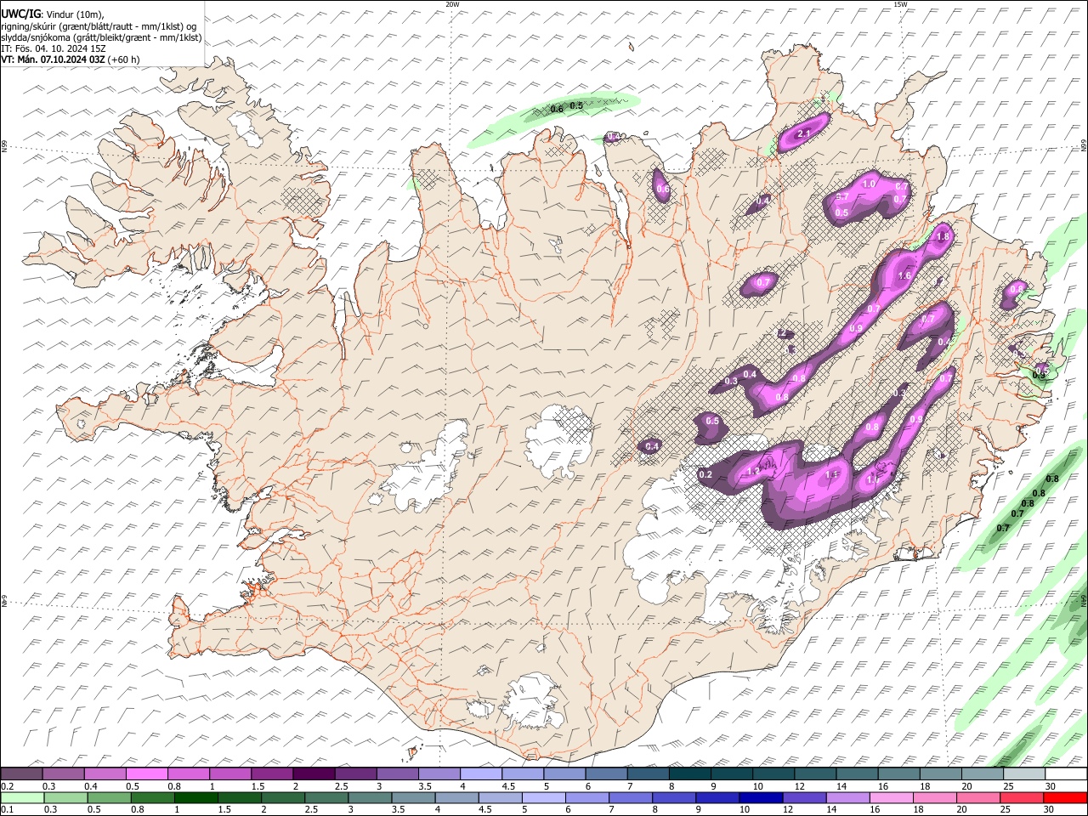
Task: Pick the snow-scale swatch between 20 and 25
Action: [983, 773]
